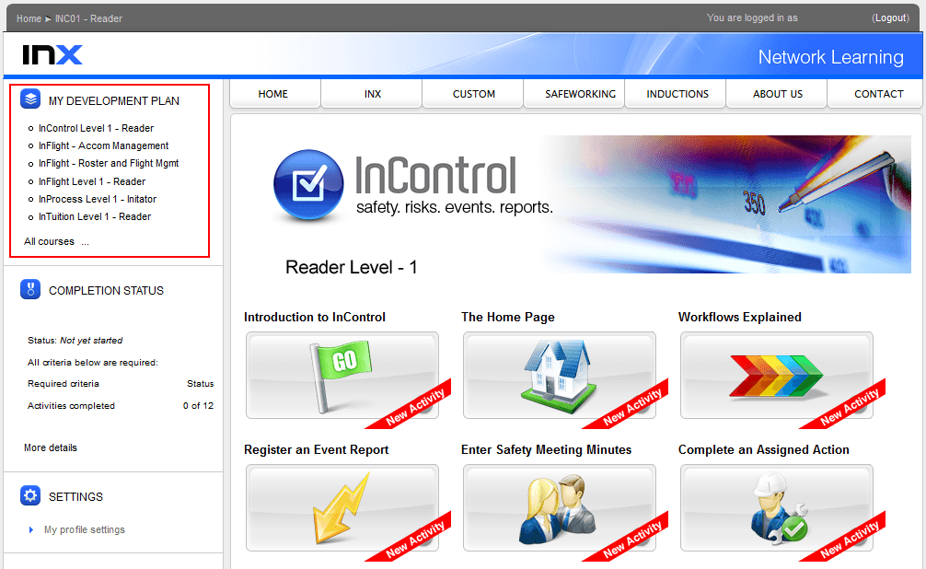Click the Register an Event Report title

point(317,449)
